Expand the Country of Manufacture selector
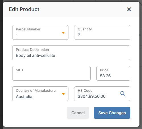Image resolution: width=142 pixels, height=129 pixels. 40,94
